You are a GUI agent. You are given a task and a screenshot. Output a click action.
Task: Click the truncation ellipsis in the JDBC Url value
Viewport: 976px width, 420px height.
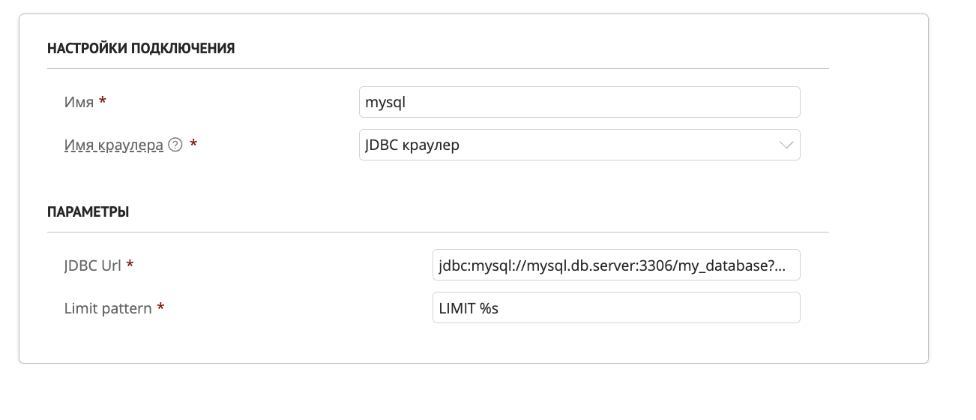[780, 265]
